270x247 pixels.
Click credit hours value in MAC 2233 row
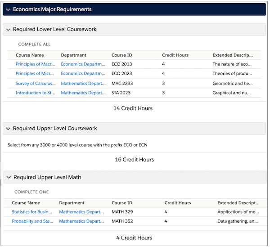pos(163,84)
